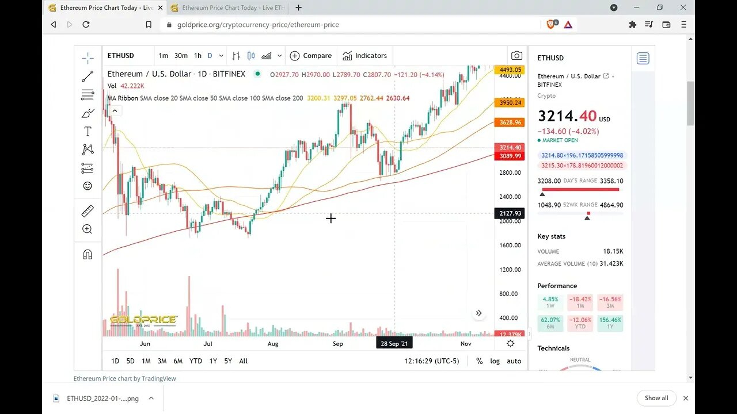This screenshot has height=414, width=737.
Task: Bookmark this page
Action: (x=149, y=25)
